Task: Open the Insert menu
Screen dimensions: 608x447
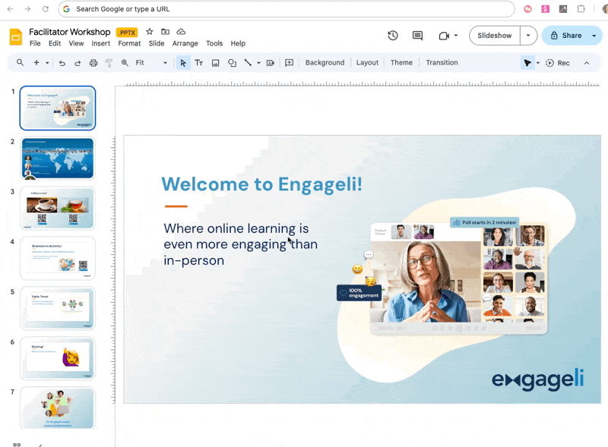Action: (x=101, y=44)
